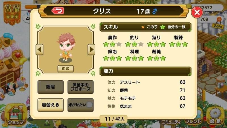Show next character with right arrow
227x128 pixels.
[x=91, y=50]
